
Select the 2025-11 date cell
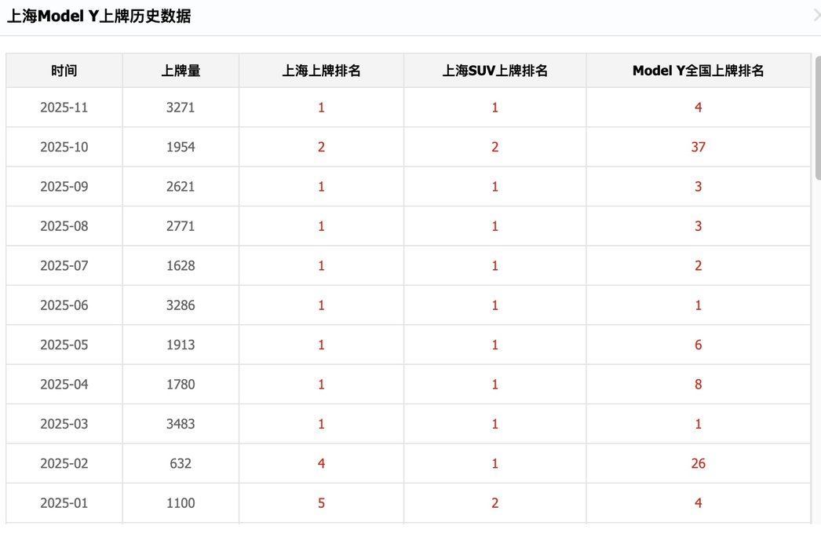[x=64, y=108]
